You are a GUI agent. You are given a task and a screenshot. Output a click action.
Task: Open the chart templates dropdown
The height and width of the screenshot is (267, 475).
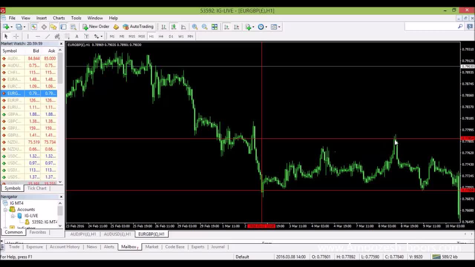pos(275,27)
